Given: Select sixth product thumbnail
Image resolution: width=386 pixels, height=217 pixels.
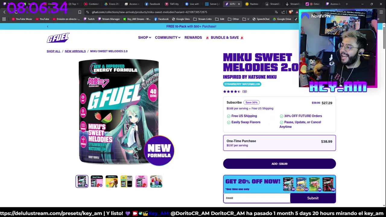Looking at the screenshot, I should (156, 181).
